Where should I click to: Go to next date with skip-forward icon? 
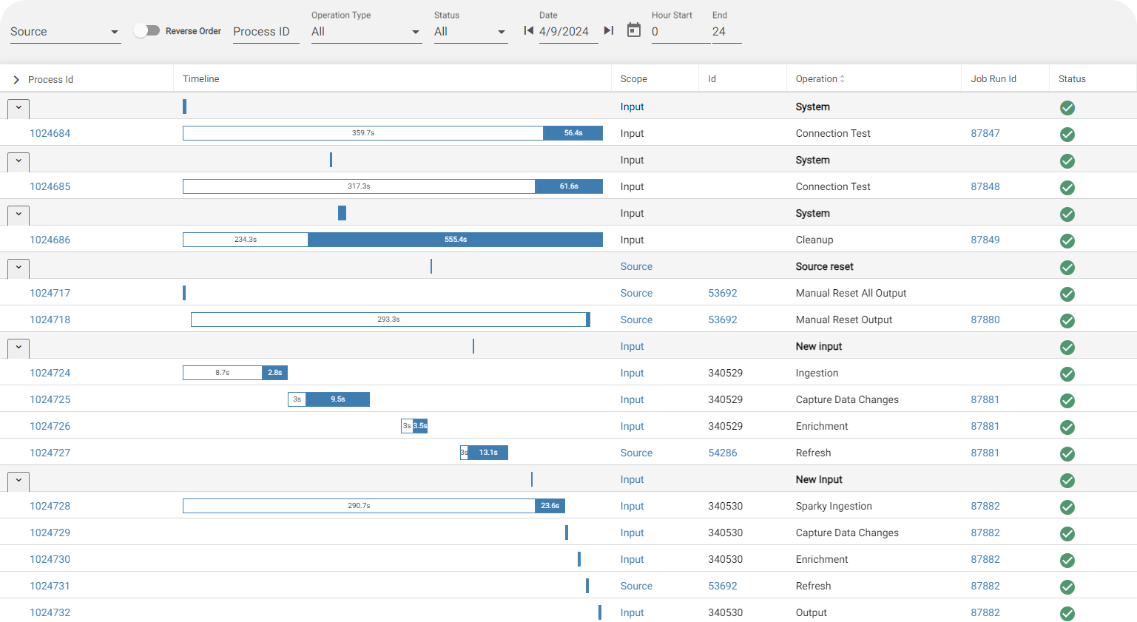pyautogui.click(x=609, y=30)
